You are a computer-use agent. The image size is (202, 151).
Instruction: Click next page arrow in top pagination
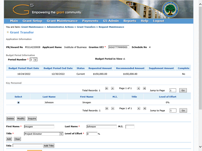pyautogui.click(x=138, y=88)
